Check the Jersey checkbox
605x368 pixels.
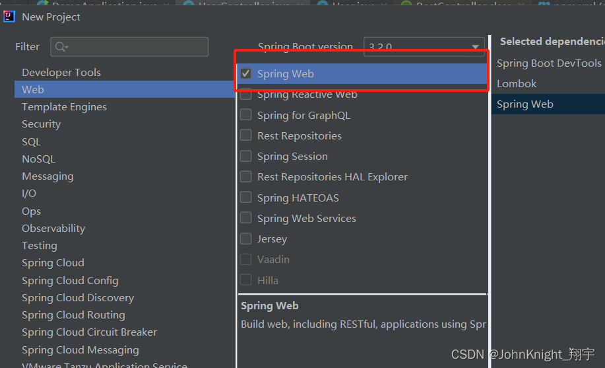click(246, 239)
